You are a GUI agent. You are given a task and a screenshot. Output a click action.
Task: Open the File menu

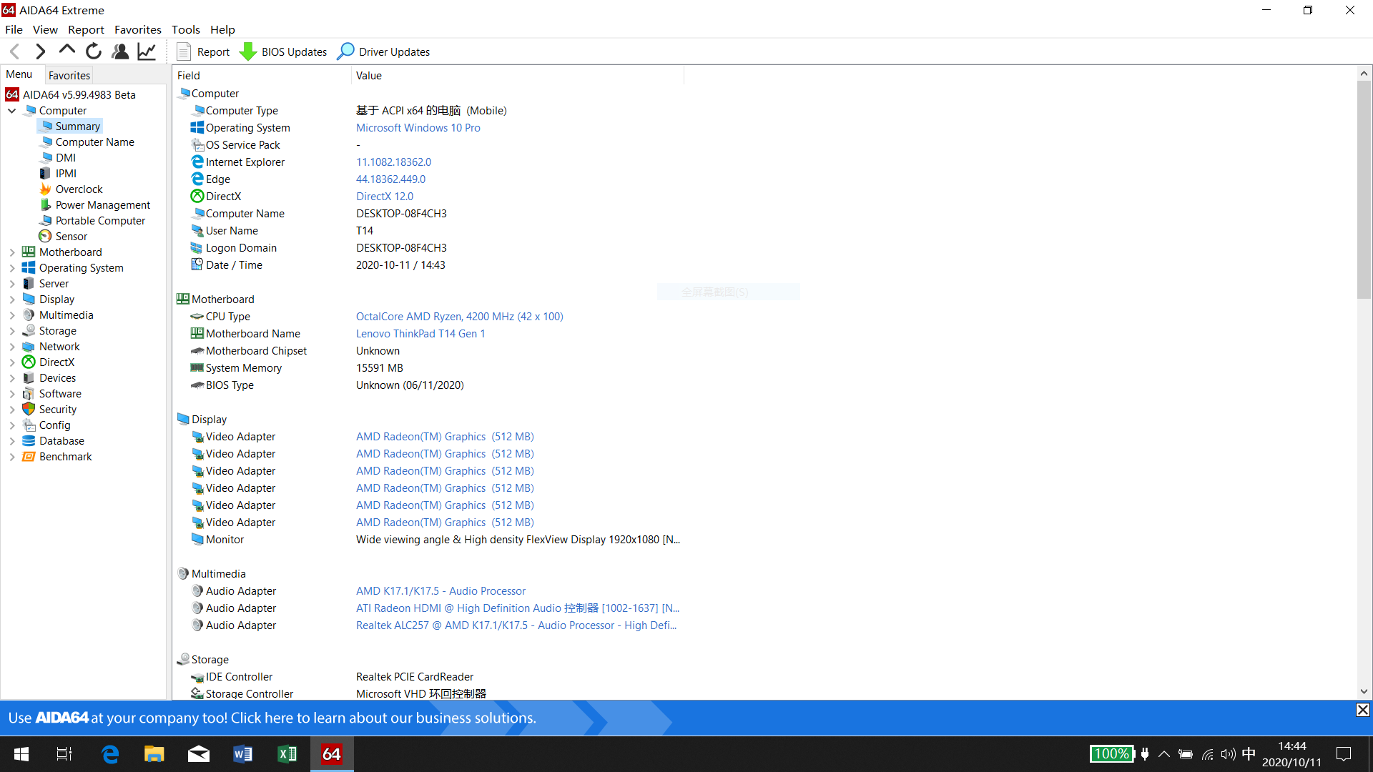14,29
